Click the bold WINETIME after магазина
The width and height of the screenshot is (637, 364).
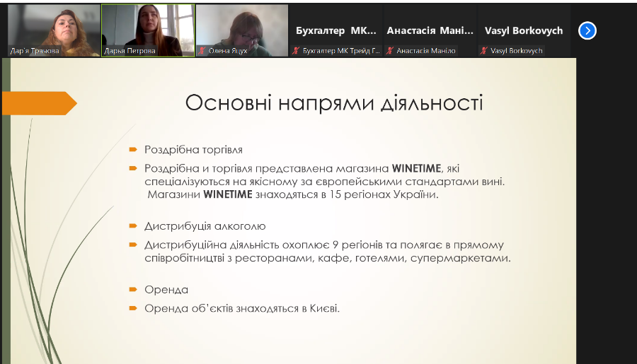416,168
